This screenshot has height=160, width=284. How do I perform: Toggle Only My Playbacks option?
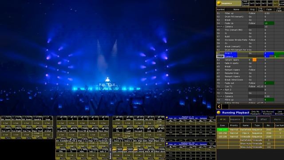[255, 112]
